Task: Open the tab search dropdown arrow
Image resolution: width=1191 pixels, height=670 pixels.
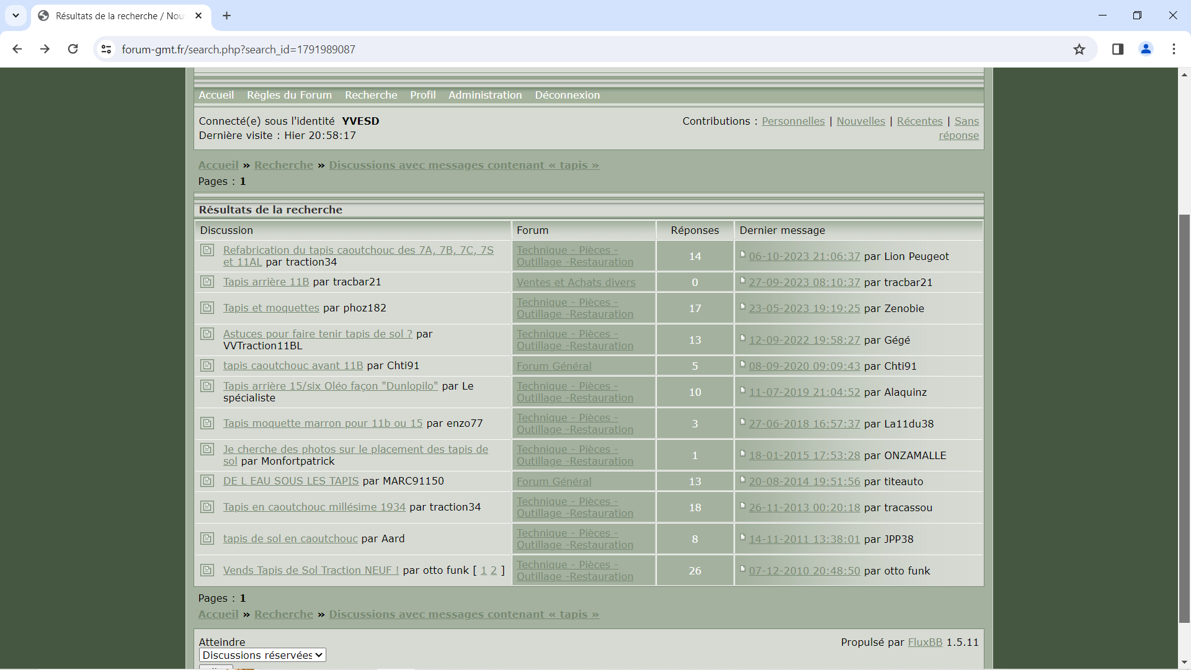Action: pyautogui.click(x=16, y=16)
